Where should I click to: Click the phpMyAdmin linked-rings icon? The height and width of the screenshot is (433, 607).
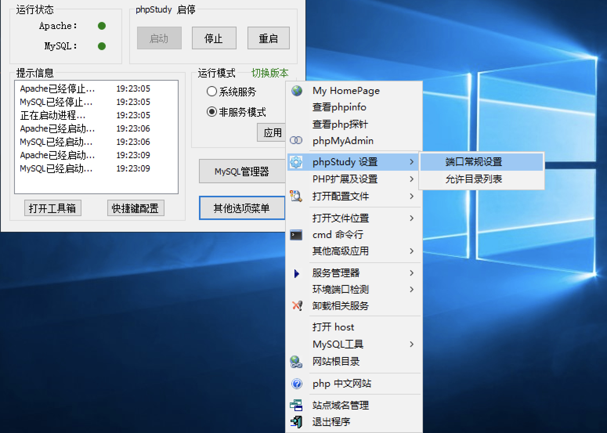pos(296,140)
